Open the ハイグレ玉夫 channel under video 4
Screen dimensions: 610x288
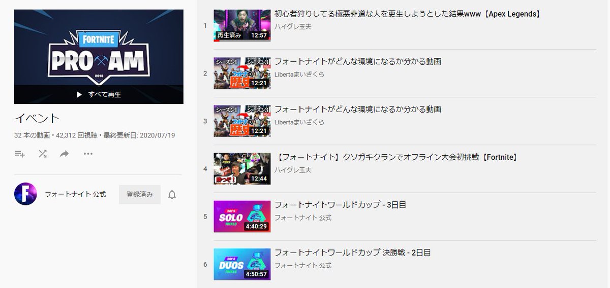pyautogui.click(x=293, y=170)
